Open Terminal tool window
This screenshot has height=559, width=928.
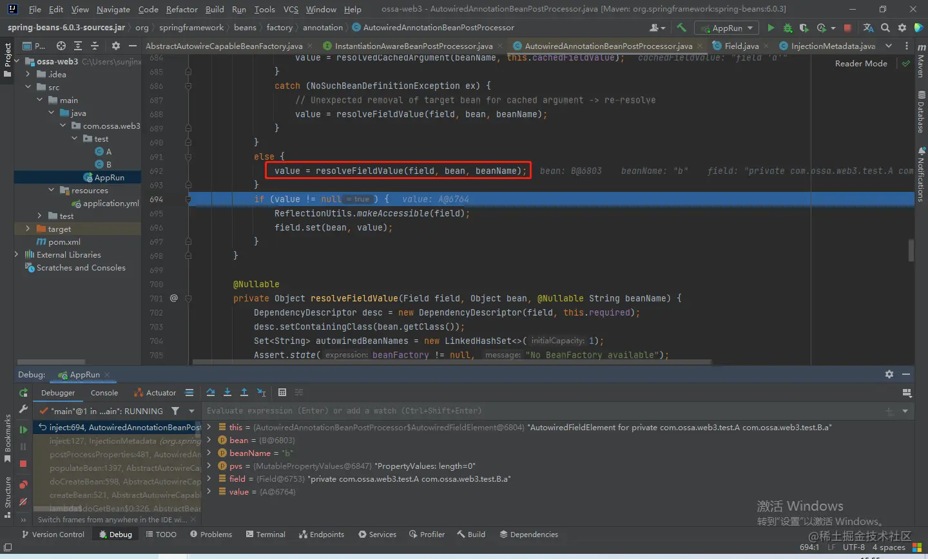pos(266,535)
